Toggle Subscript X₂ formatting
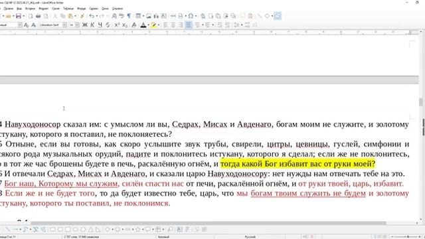 click(x=125, y=25)
